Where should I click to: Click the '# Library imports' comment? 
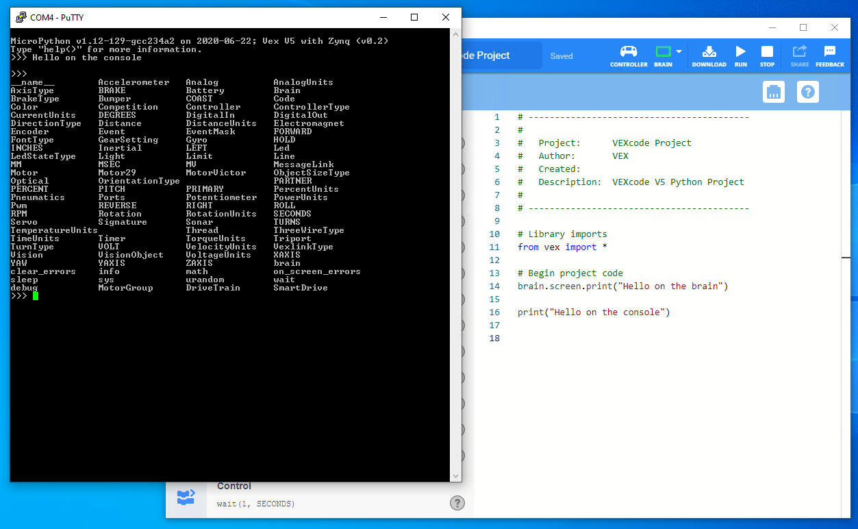(562, 234)
